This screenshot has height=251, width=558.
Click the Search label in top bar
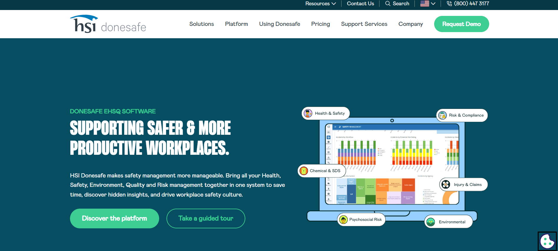401,4
